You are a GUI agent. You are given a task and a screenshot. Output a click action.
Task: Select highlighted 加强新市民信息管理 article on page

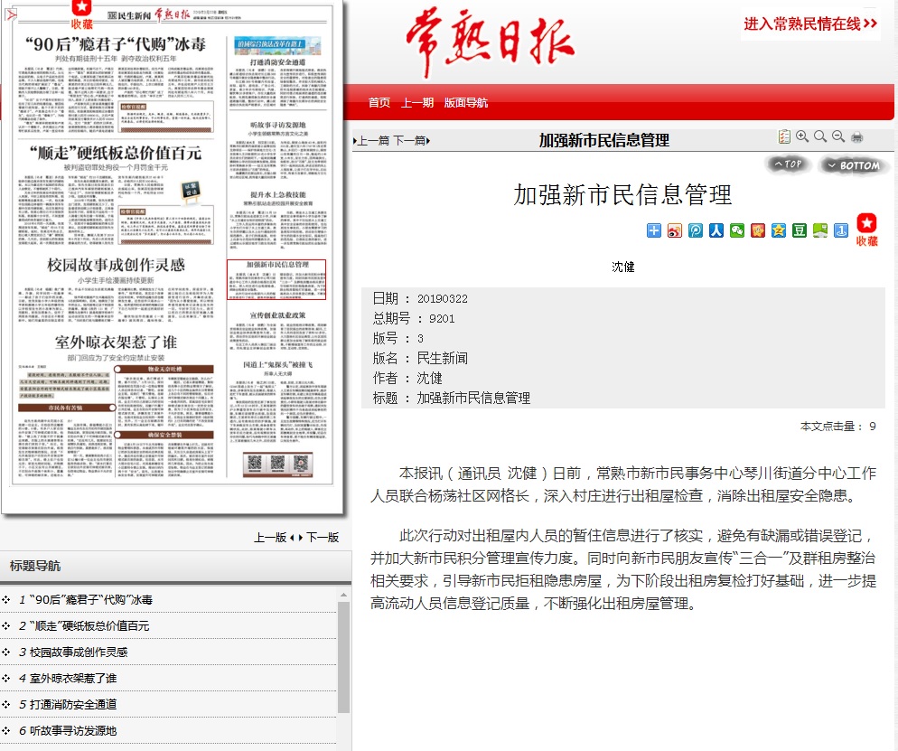tap(276, 279)
